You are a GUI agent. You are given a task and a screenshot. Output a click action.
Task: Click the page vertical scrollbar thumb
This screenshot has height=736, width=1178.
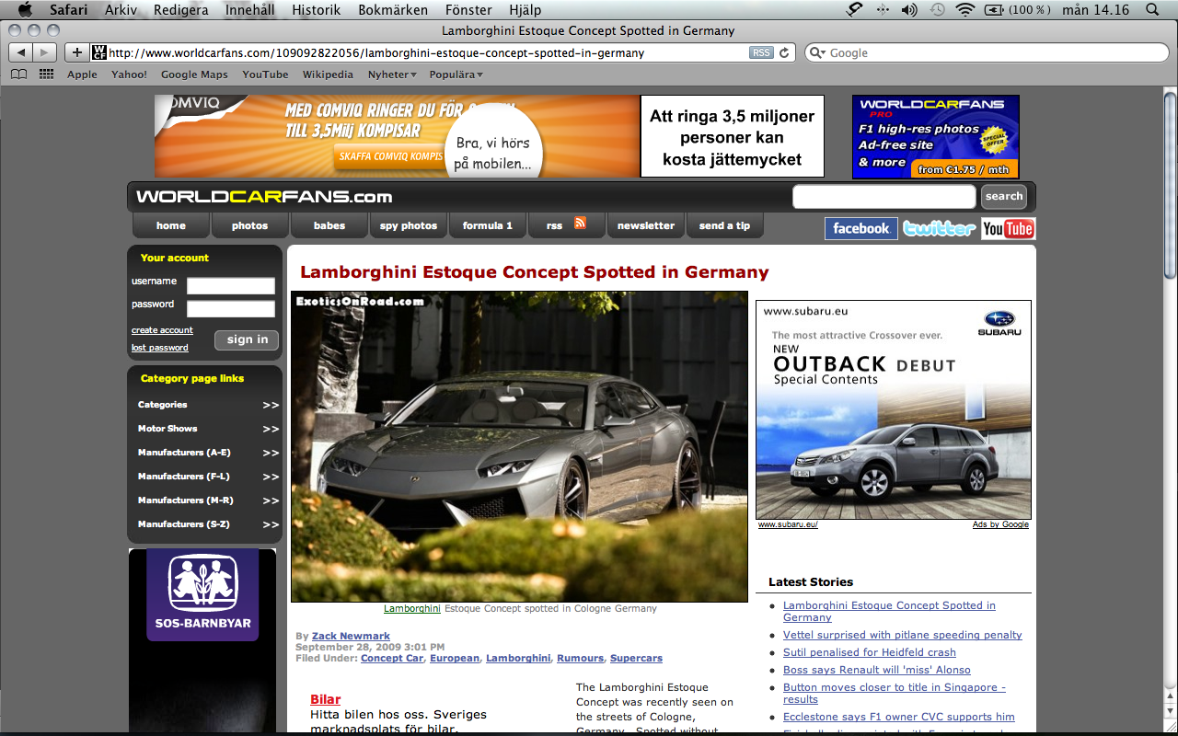[x=1170, y=184]
